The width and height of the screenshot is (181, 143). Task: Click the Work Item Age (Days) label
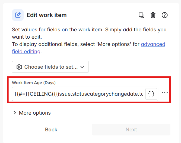34,83
